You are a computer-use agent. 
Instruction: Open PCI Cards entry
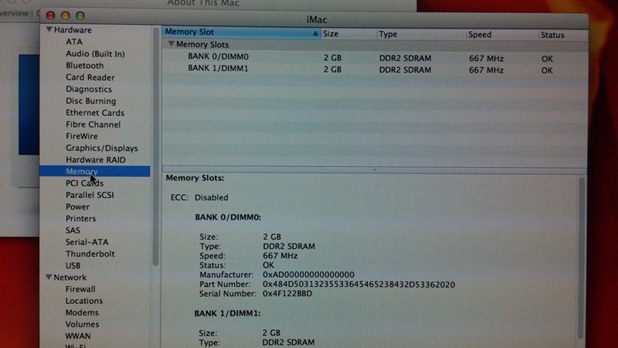coord(84,183)
